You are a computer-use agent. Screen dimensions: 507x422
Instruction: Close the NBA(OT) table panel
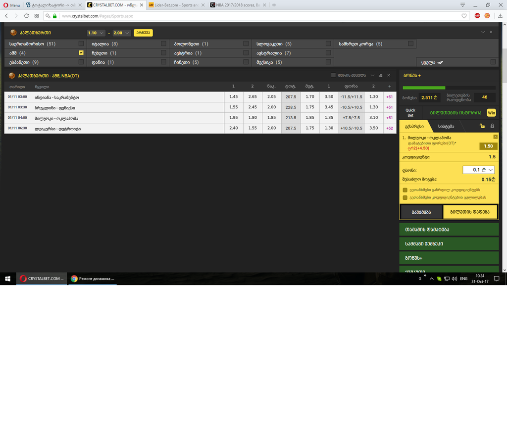point(389,75)
